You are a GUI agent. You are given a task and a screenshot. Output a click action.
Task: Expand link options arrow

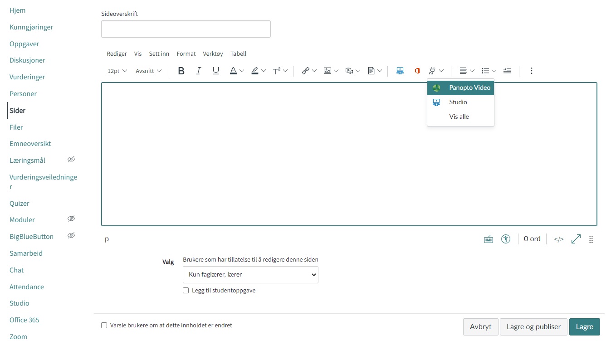[314, 71]
